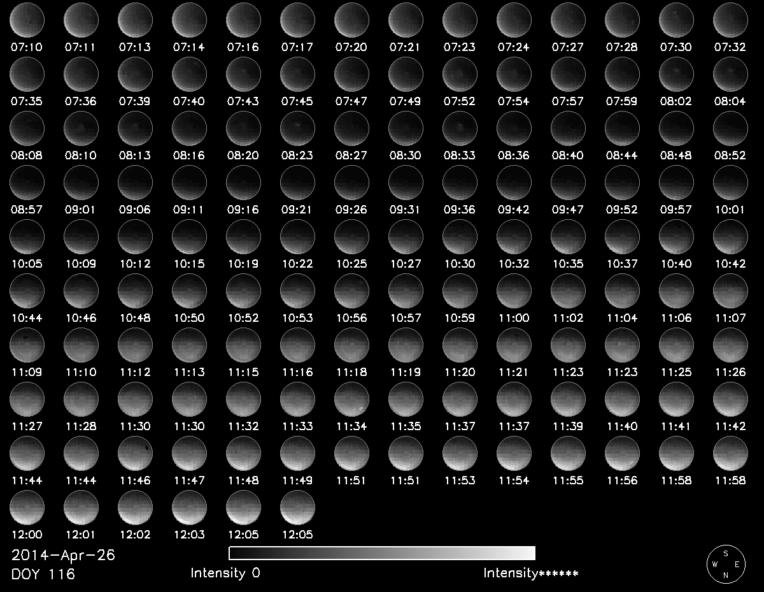Viewport: 764px width, 592px height.
Task: Click the DOY 116 label
Action: click(43, 574)
